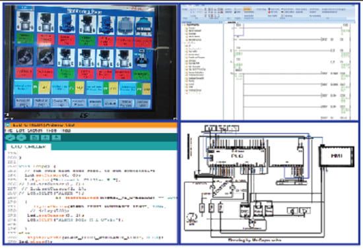This screenshot has height=249, width=363.
Task: Tap small cyan button above the HMI's leftmost valve
Action: click(x=25, y=7)
